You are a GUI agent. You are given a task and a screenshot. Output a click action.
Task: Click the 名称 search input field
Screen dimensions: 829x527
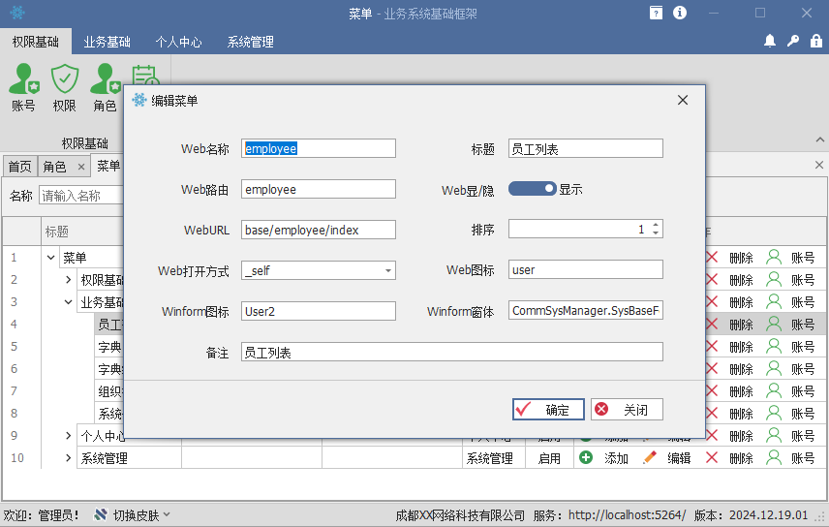click(x=81, y=196)
